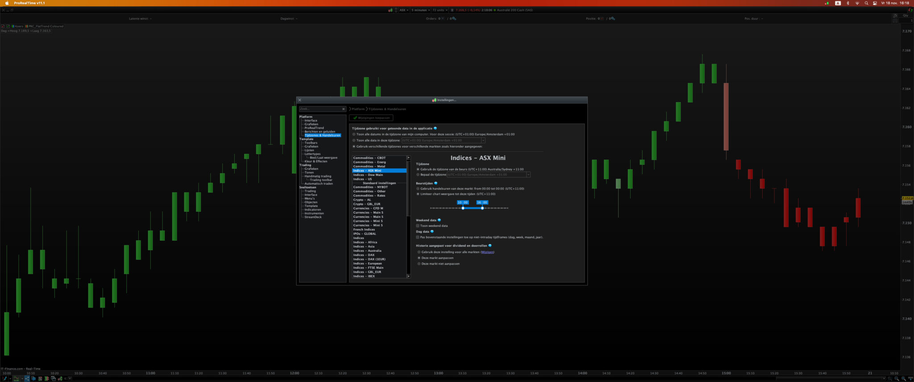914x382 pixels.
Task: Open 'Latente winst' dropdown
Action: click(x=140, y=19)
